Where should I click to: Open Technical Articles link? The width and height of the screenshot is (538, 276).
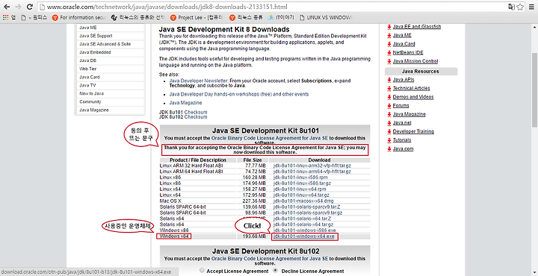(412, 88)
